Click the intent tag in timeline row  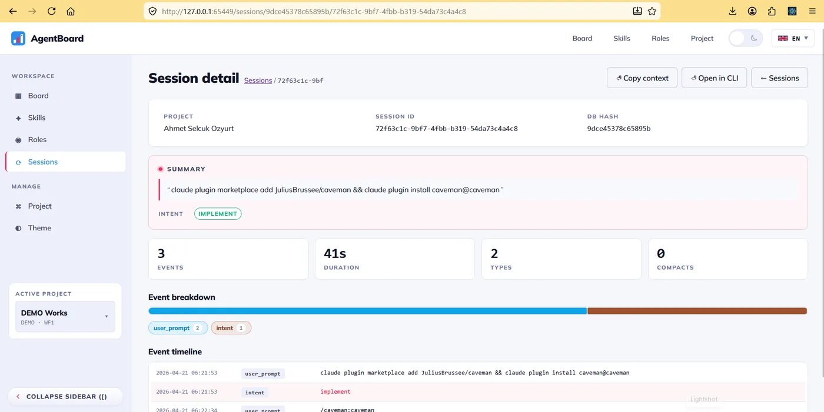(x=255, y=393)
